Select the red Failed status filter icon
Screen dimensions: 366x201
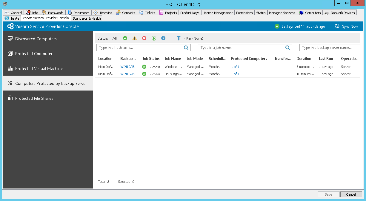144,38
